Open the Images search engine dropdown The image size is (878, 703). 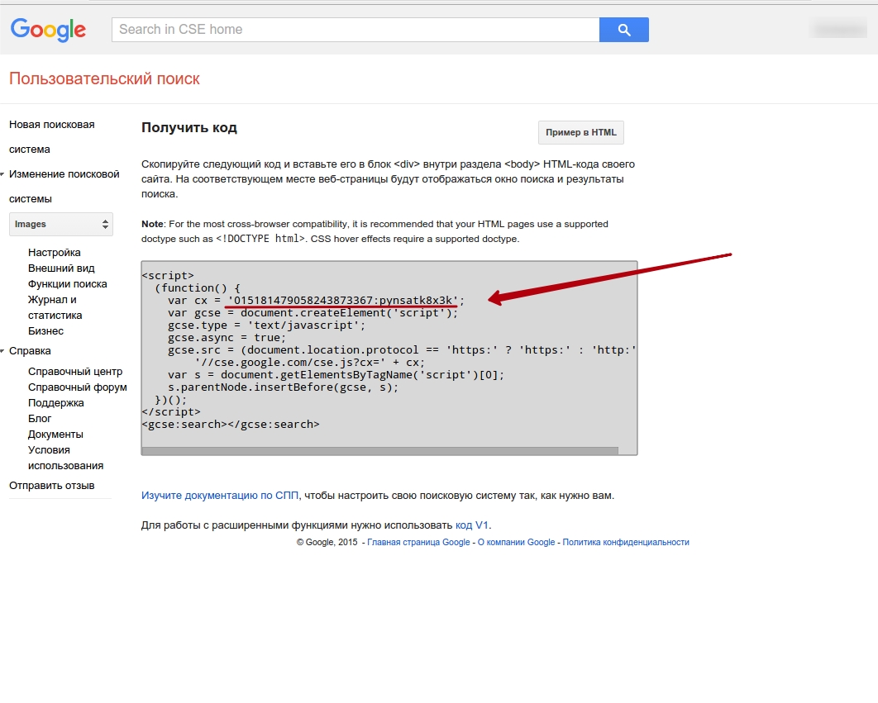coord(61,225)
